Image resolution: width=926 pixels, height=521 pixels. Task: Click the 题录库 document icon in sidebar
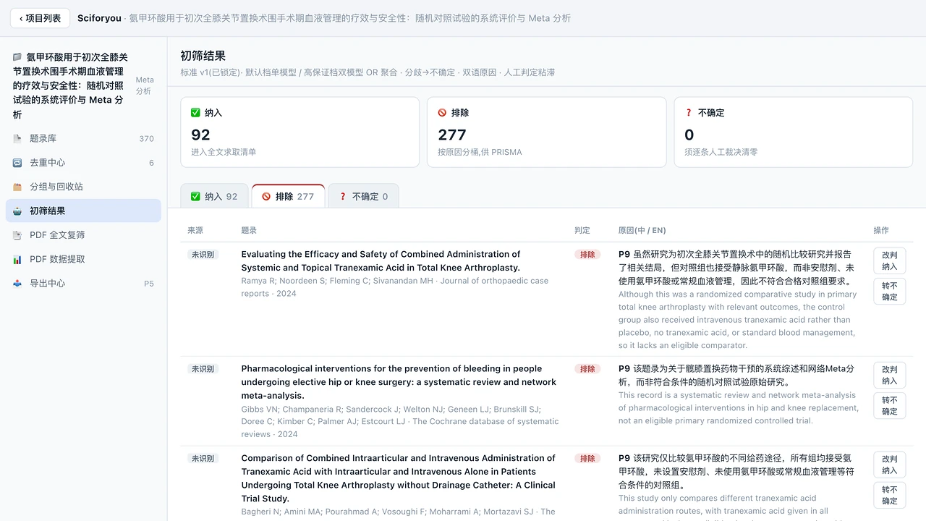[17, 138]
